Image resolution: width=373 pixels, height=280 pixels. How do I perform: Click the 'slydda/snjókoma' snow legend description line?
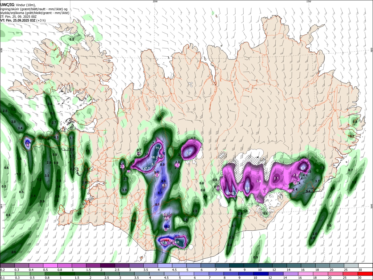35,13
